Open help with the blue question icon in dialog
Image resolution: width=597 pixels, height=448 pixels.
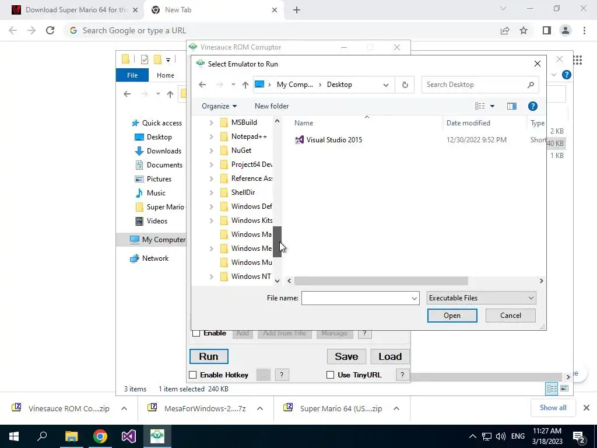tap(533, 106)
